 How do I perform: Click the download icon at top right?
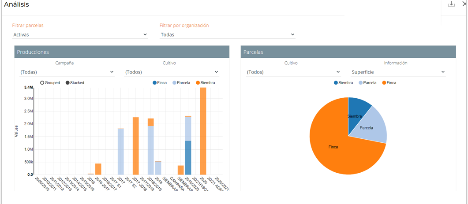tap(451, 4)
